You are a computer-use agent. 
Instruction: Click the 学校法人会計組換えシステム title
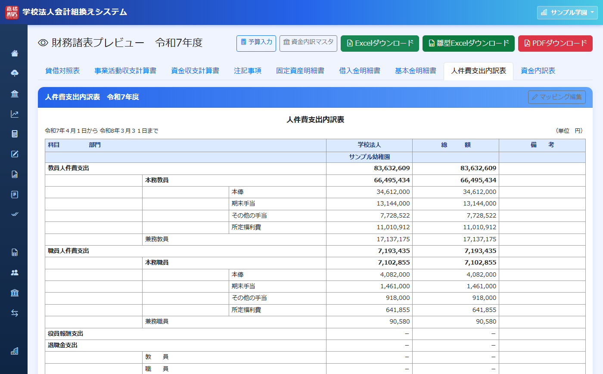(75, 12)
